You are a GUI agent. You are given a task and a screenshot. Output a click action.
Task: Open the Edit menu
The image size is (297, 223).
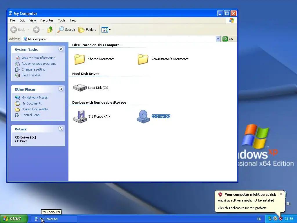coord(22,20)
